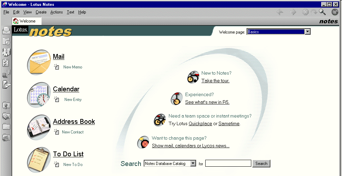Click inside the search text input field
Viewport: 342px width, 176px height.
point(228,163)
